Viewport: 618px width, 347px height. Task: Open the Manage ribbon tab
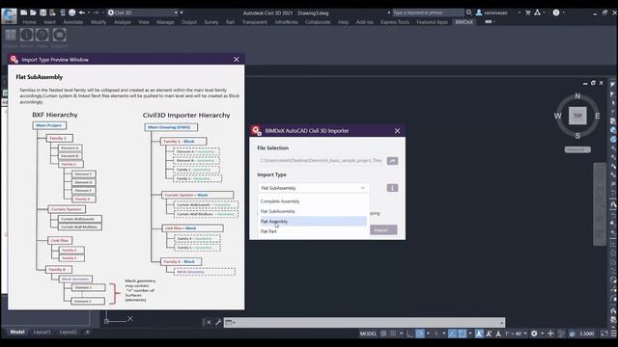tap(165, 22)
